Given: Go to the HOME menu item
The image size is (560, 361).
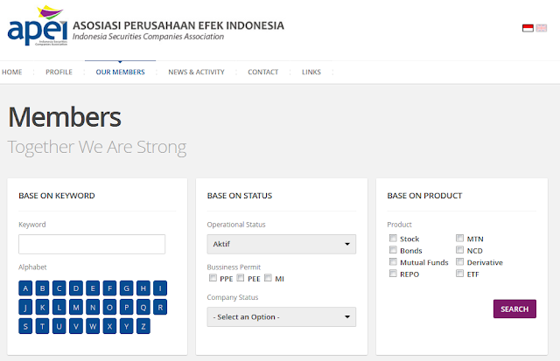Looking at the screenshot, I should point(11,72).
